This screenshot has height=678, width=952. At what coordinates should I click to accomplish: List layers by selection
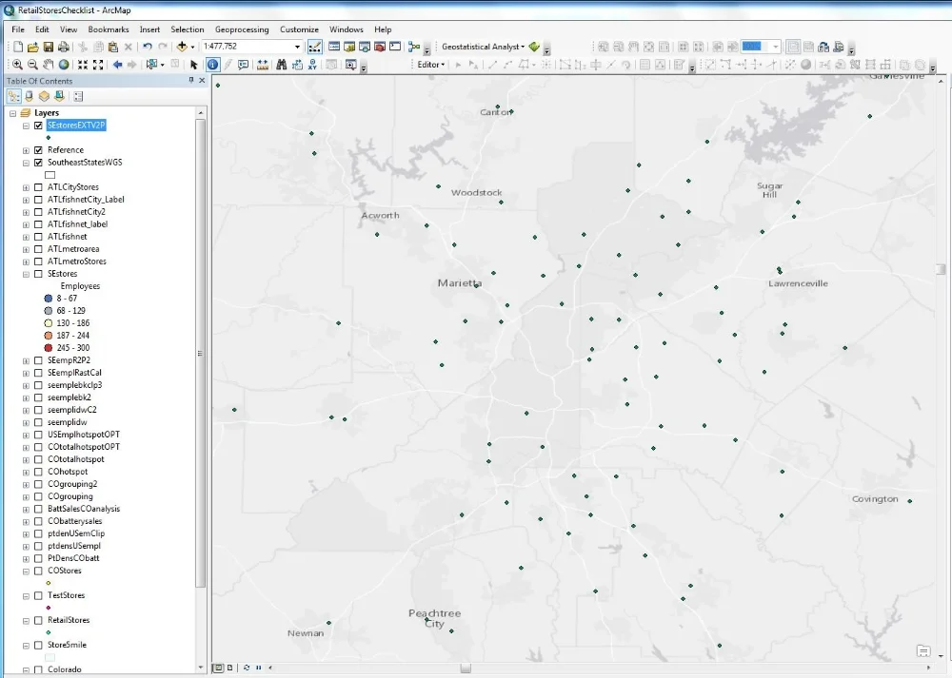pyautogui.click(x=59, y=96)
